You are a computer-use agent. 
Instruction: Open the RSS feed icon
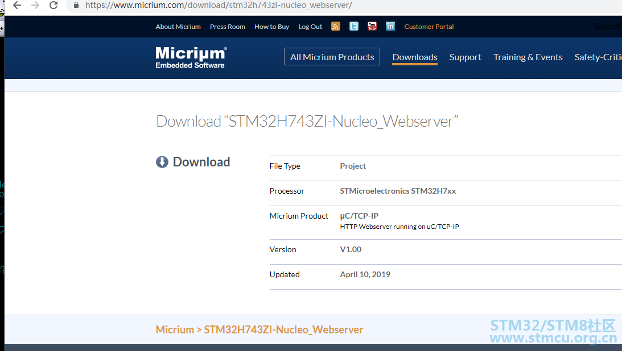pyautogui.click(x=336, y=27)
